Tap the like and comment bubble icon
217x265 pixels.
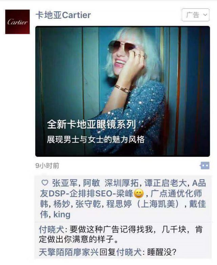(x=205, y=166)
